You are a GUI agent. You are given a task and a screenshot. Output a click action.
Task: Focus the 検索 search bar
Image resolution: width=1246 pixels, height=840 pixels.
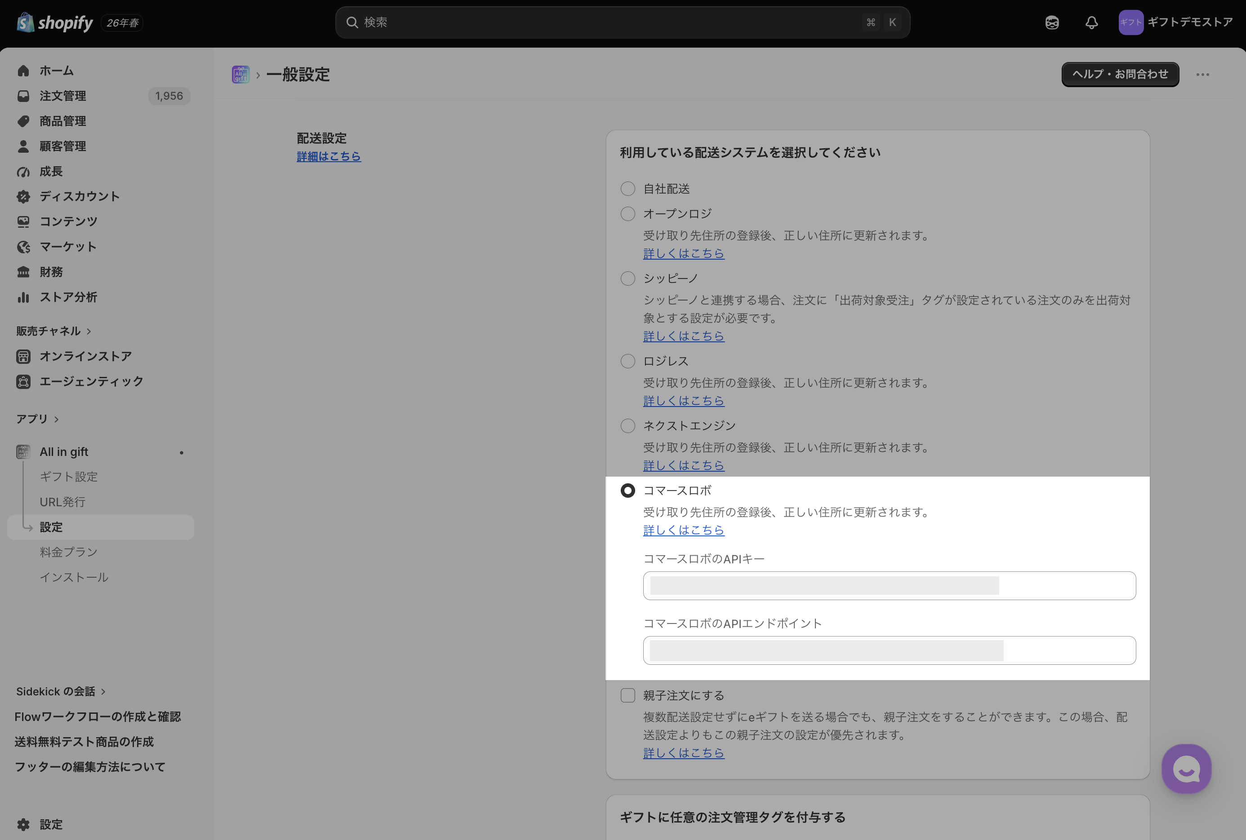(x=622, y=22)
